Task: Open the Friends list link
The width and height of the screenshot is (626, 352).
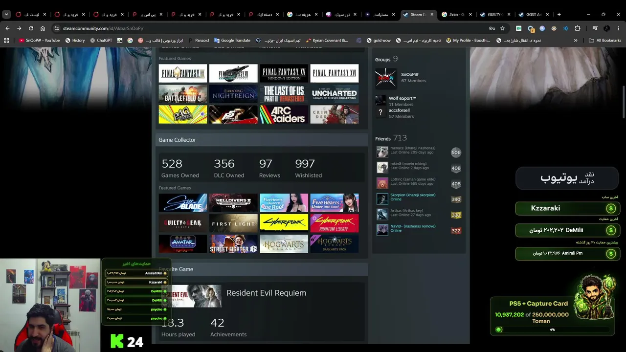Action: pos(383,139)
